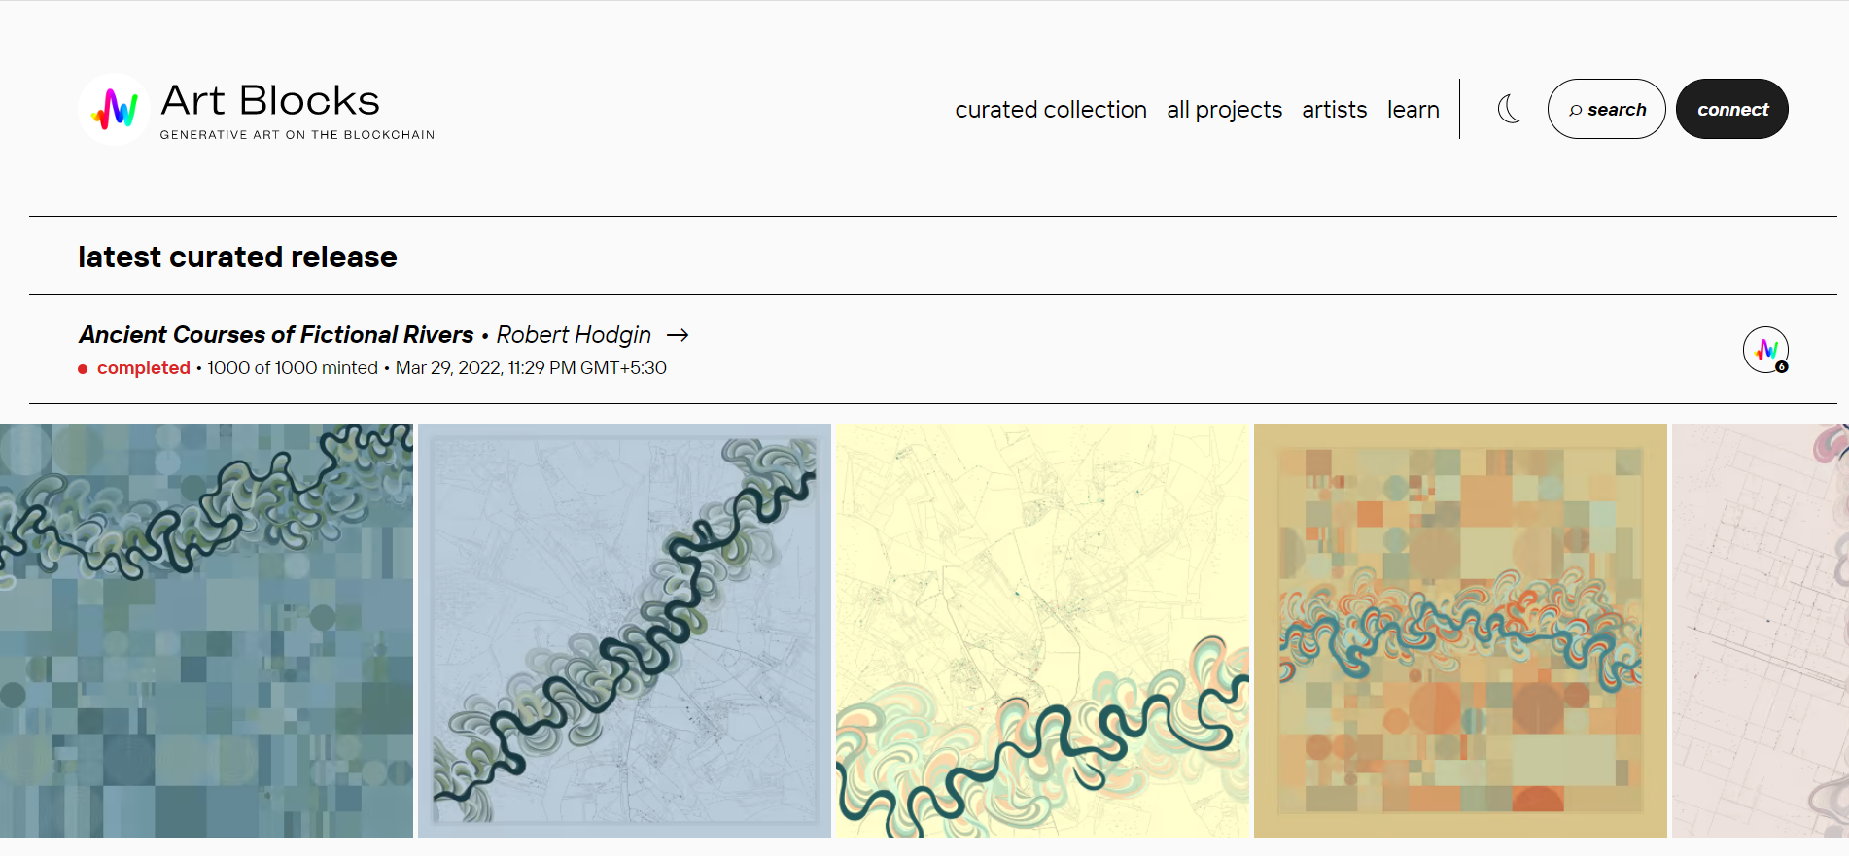Image resolution: width=1849 pixels, height=856 pixels.
Task: Open the artists menu item
Action: click(1334, 110)
